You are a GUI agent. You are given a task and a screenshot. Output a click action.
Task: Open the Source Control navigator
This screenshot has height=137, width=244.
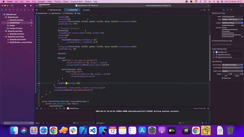coord(6,10)
